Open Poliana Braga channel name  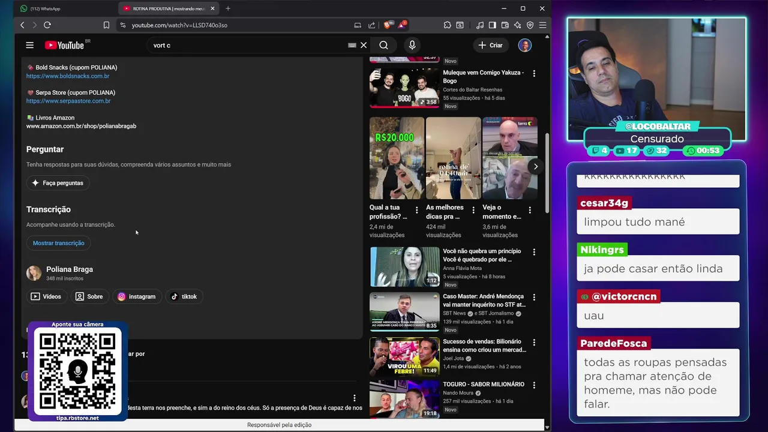click(x=70, y=269)
